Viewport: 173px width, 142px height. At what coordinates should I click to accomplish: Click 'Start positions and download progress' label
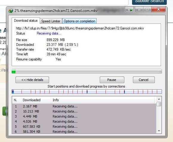tap(86, 86)
